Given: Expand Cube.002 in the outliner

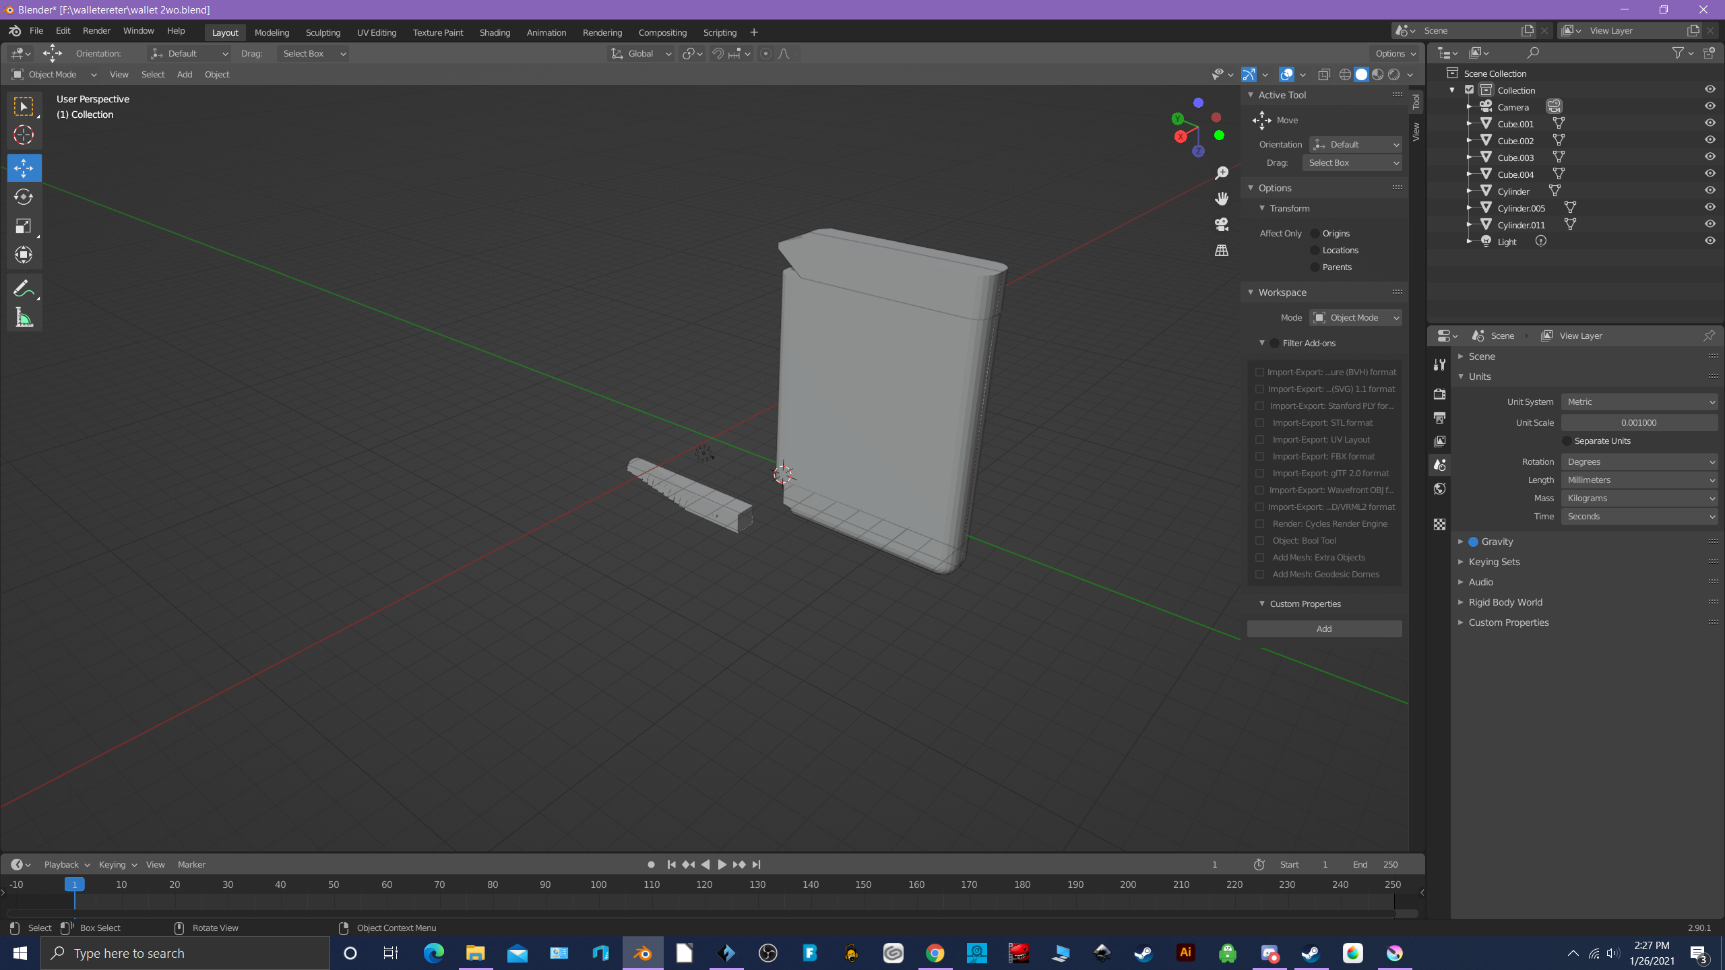Looking at the screenshot, I should point(1469,140).
